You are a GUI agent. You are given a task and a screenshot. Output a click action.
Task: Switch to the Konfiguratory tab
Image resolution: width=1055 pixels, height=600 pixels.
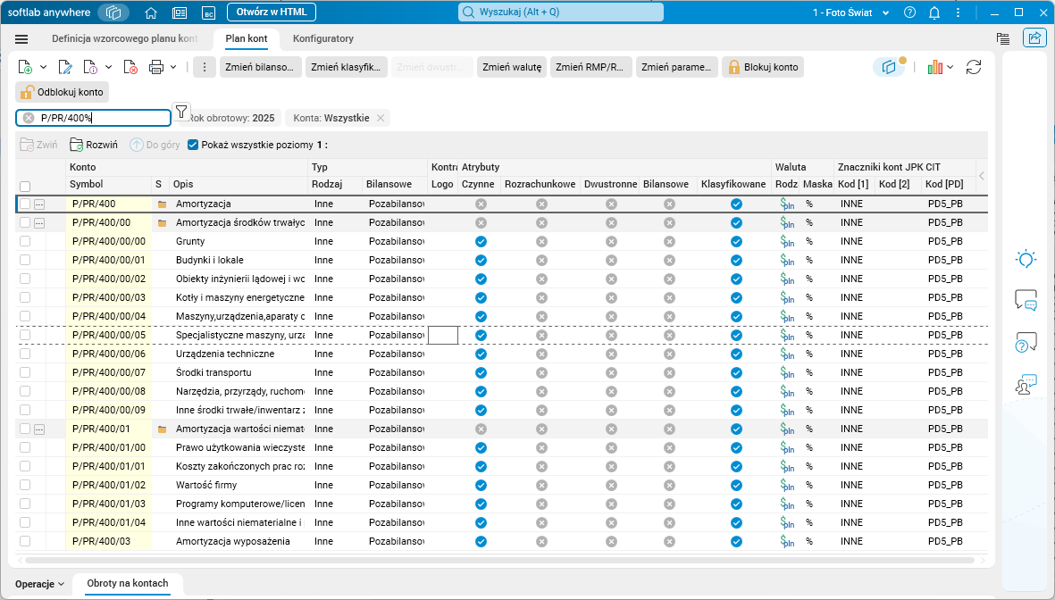323,39
